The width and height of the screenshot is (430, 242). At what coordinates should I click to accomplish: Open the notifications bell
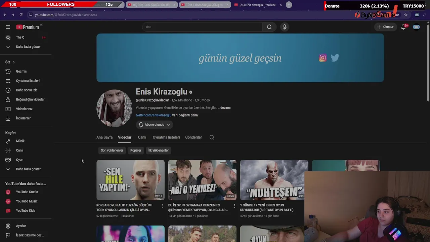point(403,27)
